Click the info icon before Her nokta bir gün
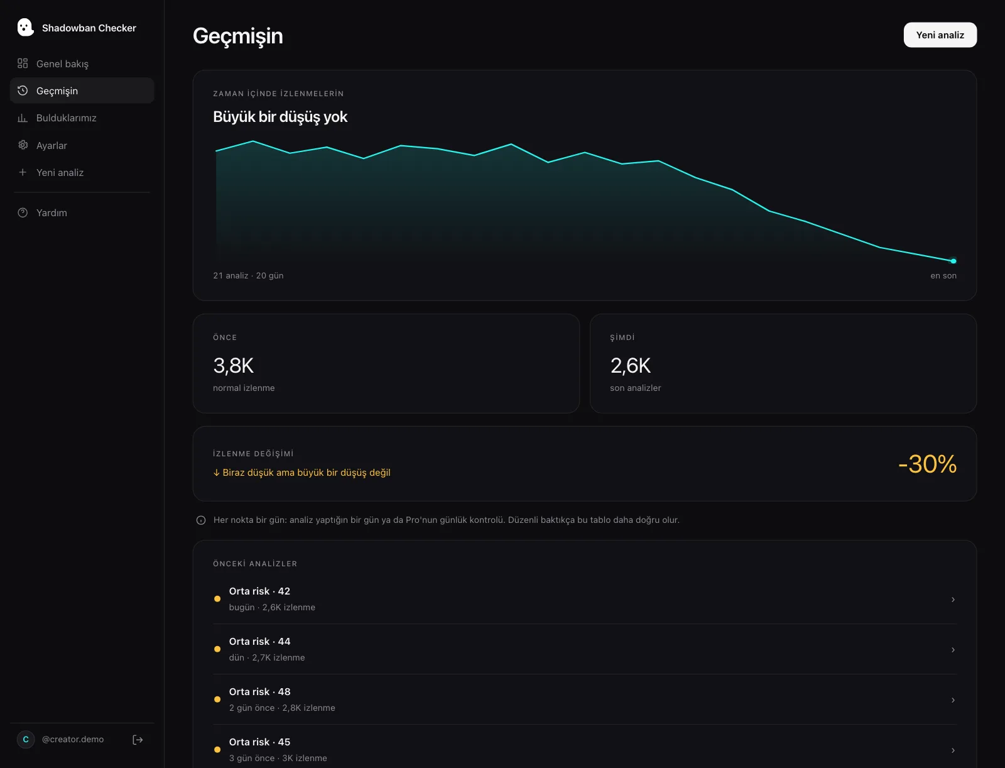 tap(201, 520)
